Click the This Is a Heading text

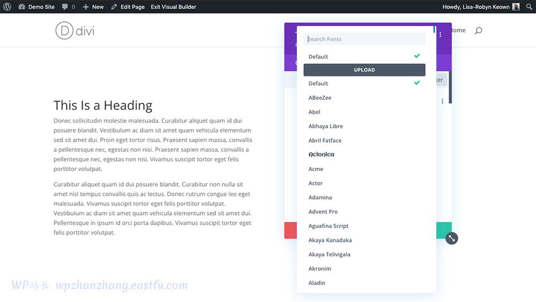[103, 105]
